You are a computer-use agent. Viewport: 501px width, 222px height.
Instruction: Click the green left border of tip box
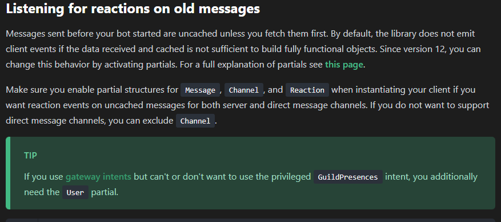[x=8, y=173]
